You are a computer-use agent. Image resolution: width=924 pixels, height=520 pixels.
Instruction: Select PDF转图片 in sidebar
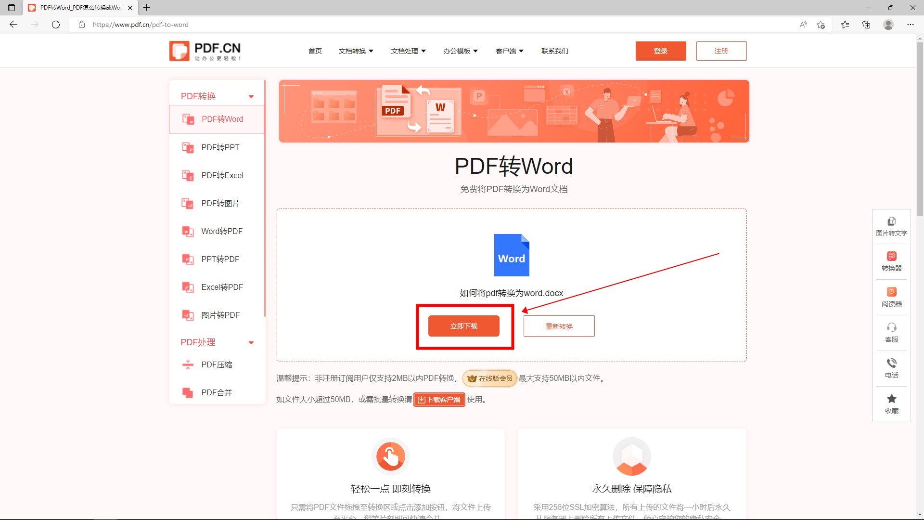click(x=217, y=203)
